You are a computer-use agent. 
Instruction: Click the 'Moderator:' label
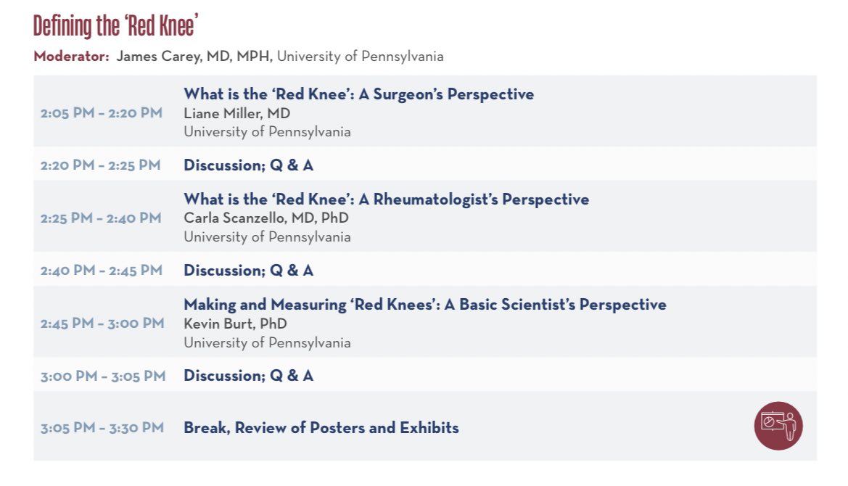click(71, 57)
